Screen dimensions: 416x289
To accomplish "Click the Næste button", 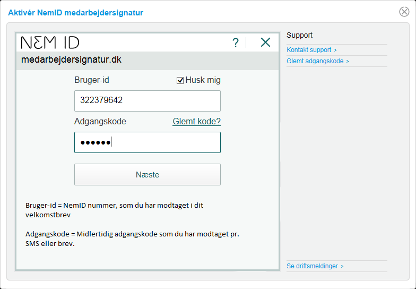I will pyautogui.click(x=148, y=174).
